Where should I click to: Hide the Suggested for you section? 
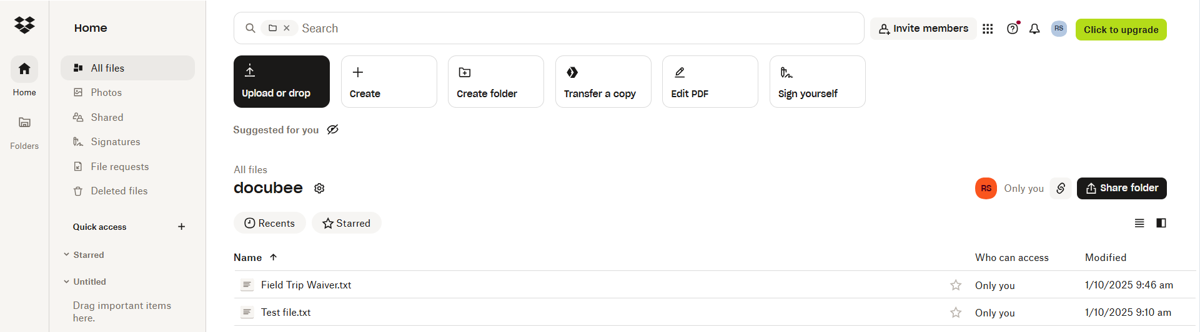(x=333, y=130)
